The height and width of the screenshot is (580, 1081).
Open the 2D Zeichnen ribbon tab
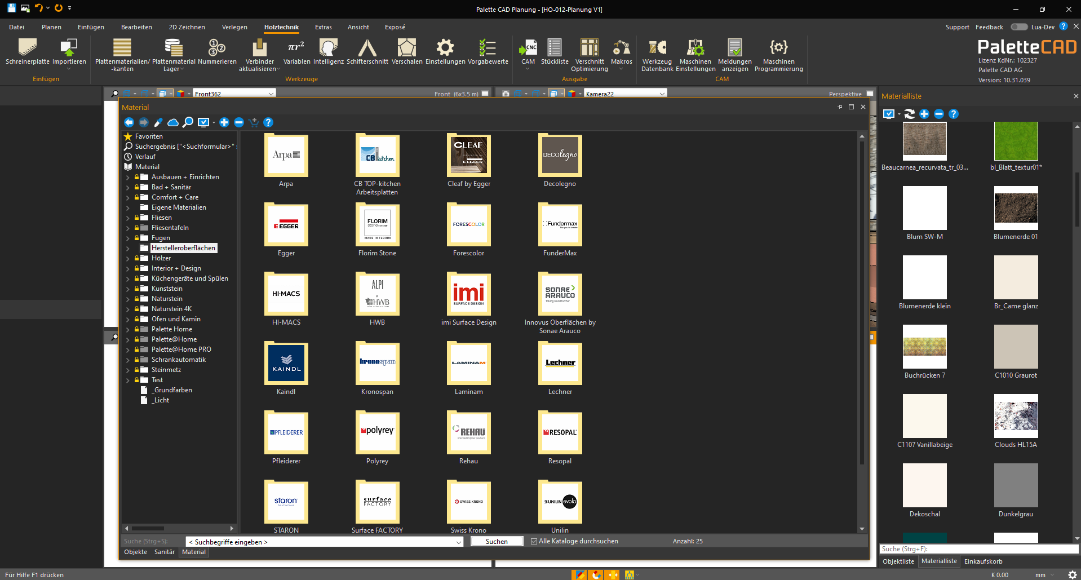point(187,27)
